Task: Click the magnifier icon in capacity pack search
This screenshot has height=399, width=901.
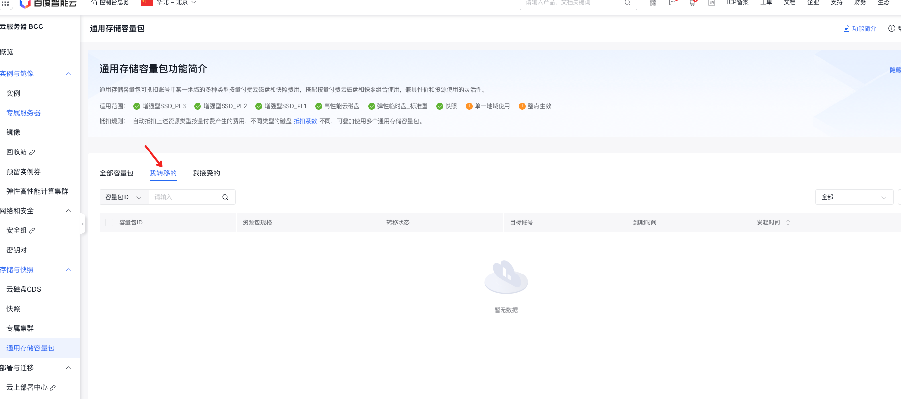Action: [x=225, y=197]
